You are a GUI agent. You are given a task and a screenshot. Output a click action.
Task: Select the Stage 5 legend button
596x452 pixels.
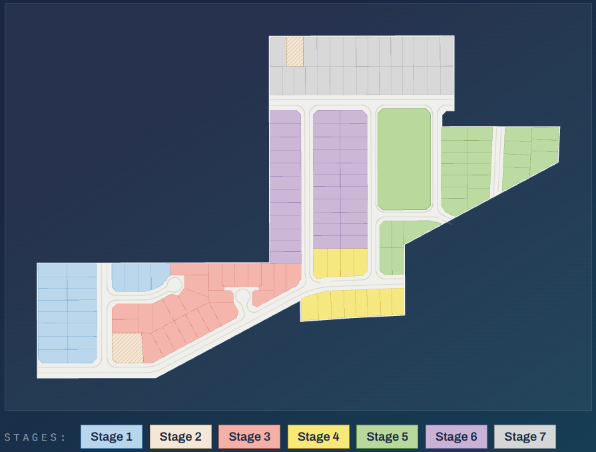[x=387, y=437]
